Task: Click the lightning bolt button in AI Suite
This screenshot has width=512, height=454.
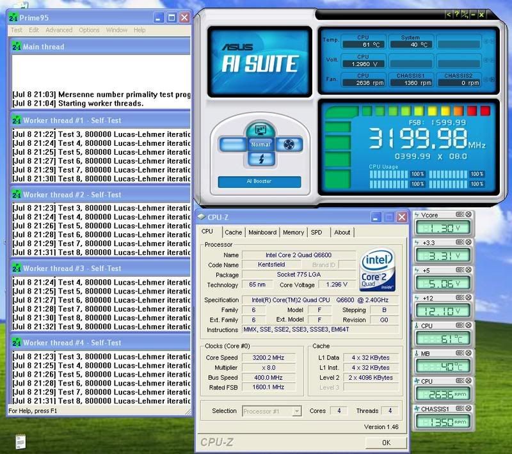Action: 260,159
